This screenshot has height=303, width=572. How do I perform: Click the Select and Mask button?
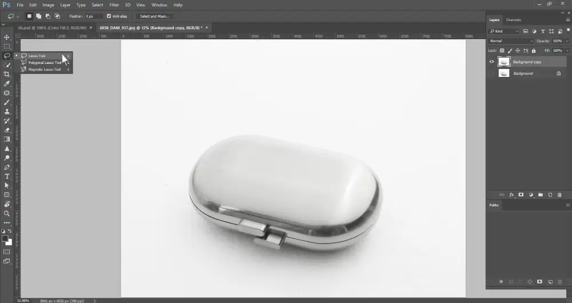154,17
